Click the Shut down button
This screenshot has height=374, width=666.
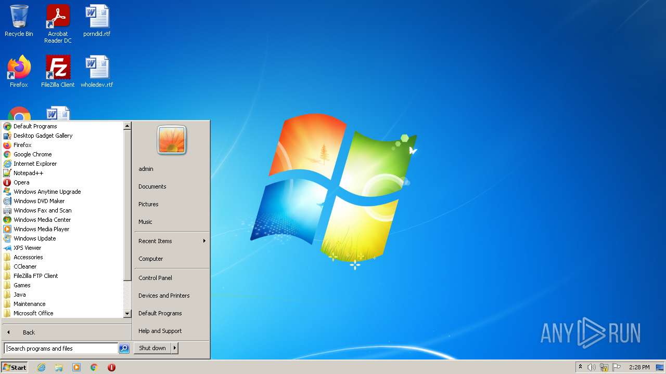tap(152, 349)
